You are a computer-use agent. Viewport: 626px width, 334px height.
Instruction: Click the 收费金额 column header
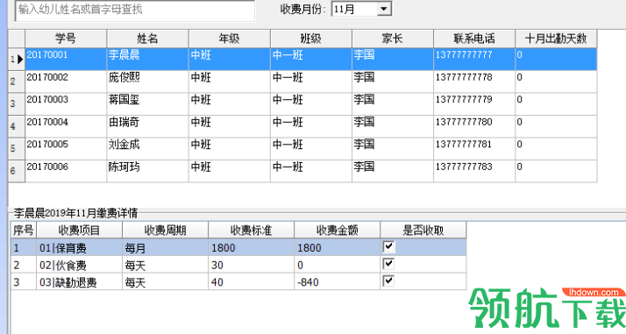pos(337,231)
